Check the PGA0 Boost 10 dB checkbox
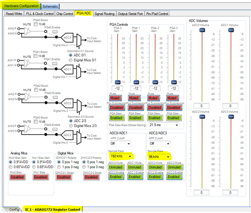 36,24
